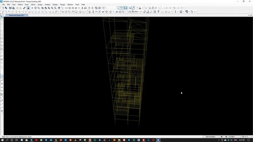Click the SAP2000 taskbar icon

[x=158, y=140]
